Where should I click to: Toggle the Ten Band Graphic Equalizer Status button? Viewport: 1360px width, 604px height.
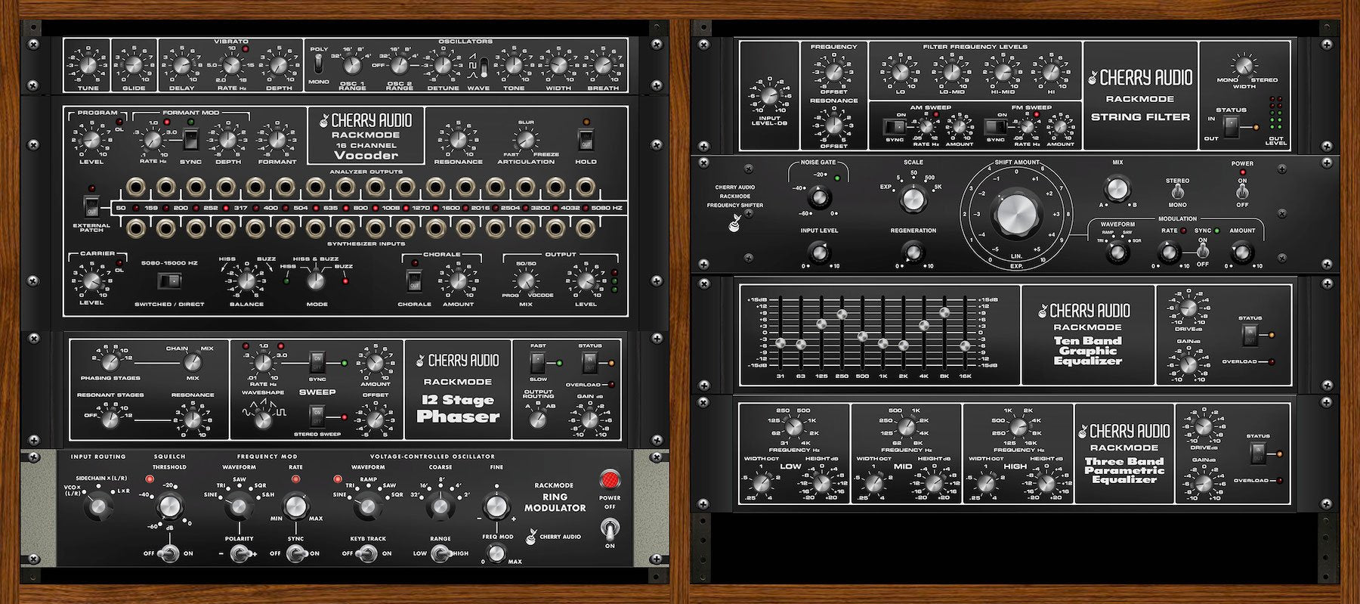[x=1250, y=334]
